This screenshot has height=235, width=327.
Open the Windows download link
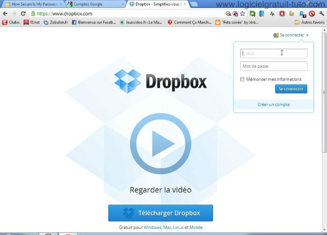click(152, 228)
